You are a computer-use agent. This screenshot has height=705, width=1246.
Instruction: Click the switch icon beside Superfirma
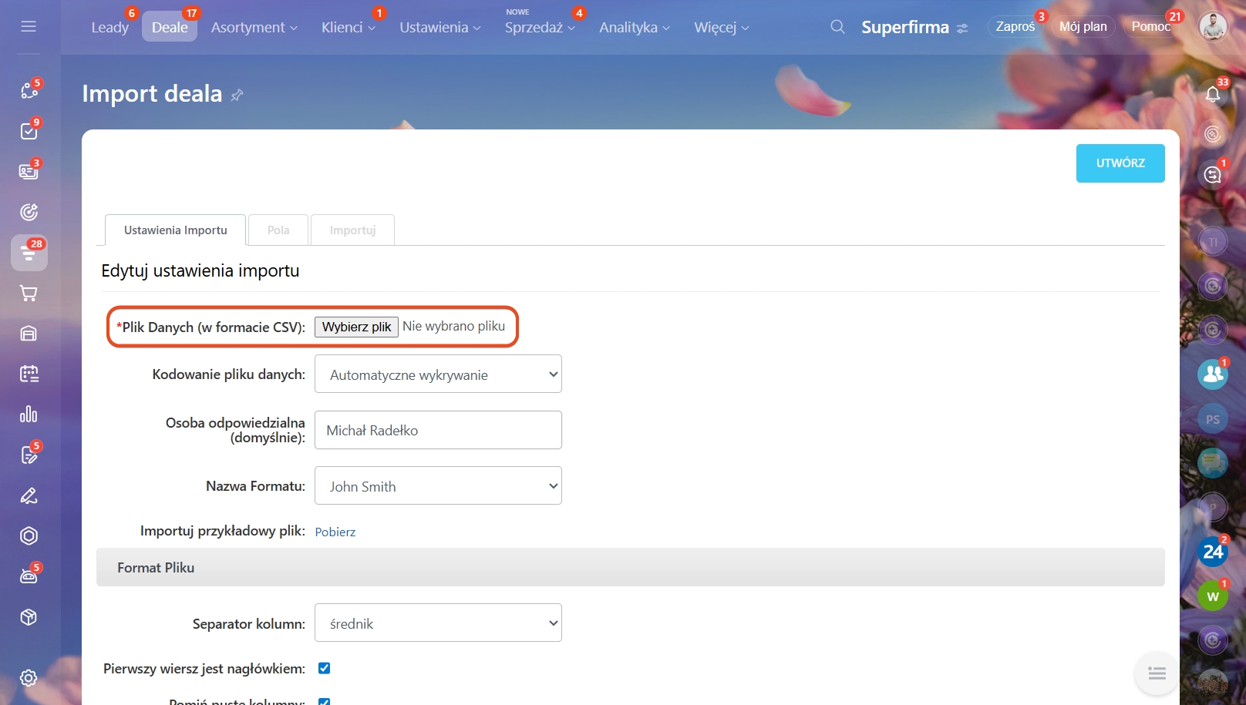point(962,29)
